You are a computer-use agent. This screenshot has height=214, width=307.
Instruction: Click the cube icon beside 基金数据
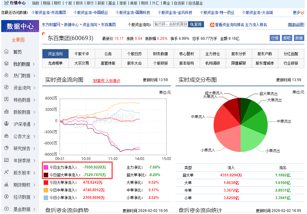(x=6, y=209)
